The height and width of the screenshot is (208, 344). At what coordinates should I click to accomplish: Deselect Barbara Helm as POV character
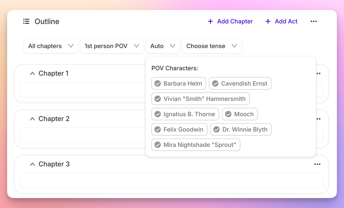(x=179, y=83)
